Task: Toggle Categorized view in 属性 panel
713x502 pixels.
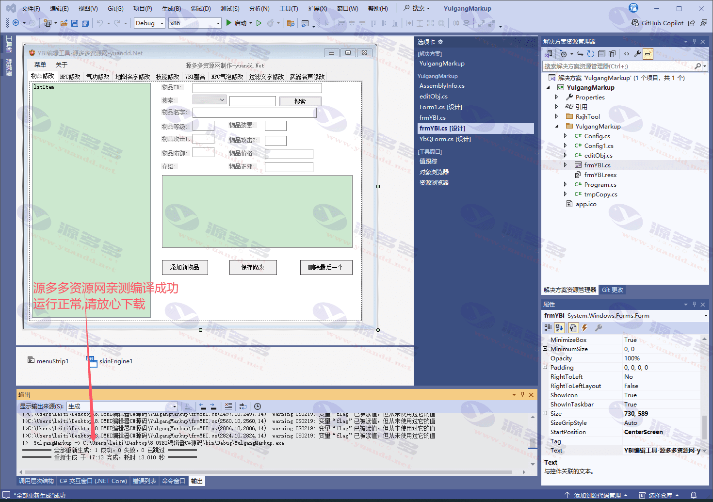Action: pyautogui.click(x=548, y=328)
